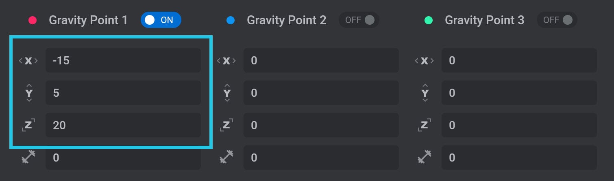Click the X field showing -15

click(x=123, y=60)
